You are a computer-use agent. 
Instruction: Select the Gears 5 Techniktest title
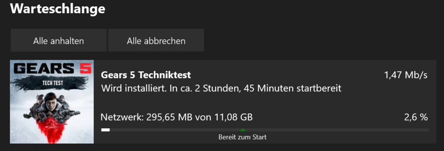146,75
